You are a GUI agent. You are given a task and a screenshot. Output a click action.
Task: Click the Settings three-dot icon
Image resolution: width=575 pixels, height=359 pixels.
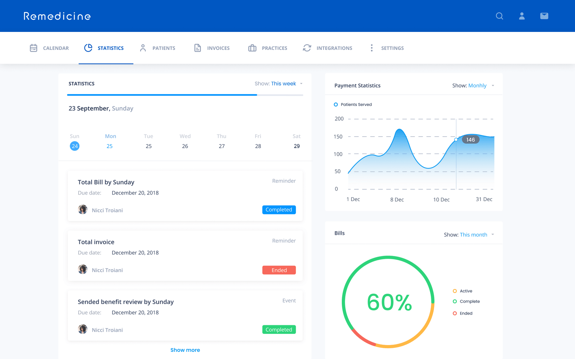click(x=372, y=48)
